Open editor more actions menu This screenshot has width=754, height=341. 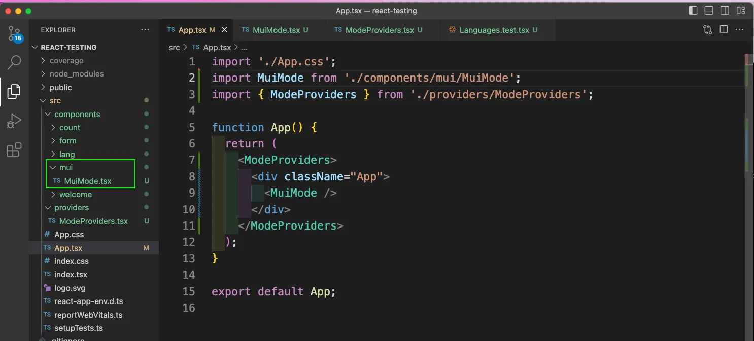pos(740,30)
